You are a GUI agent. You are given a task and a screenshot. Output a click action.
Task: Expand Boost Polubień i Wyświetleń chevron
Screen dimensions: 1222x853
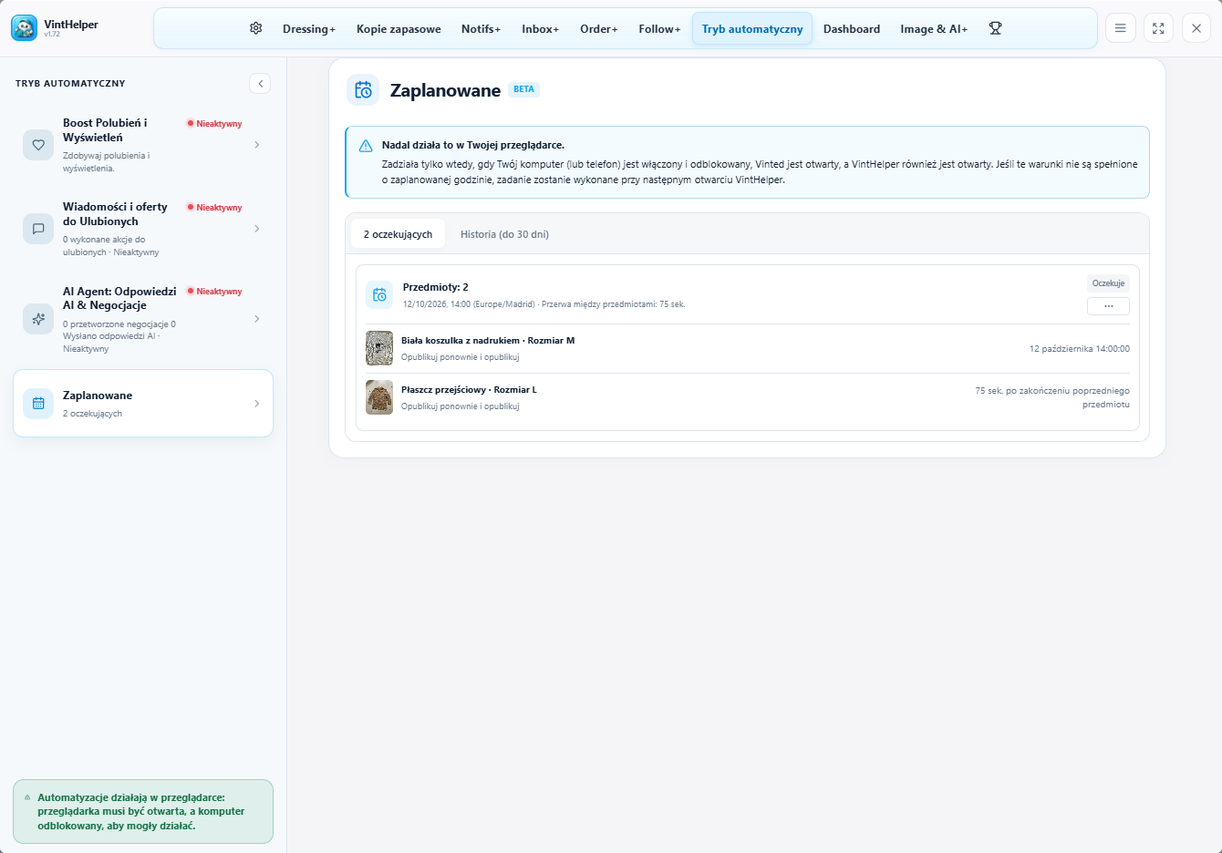click(257, 145)
